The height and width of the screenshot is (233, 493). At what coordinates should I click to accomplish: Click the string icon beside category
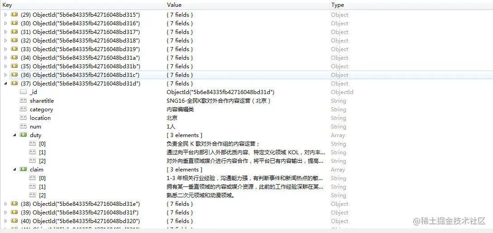coord(23,109)
